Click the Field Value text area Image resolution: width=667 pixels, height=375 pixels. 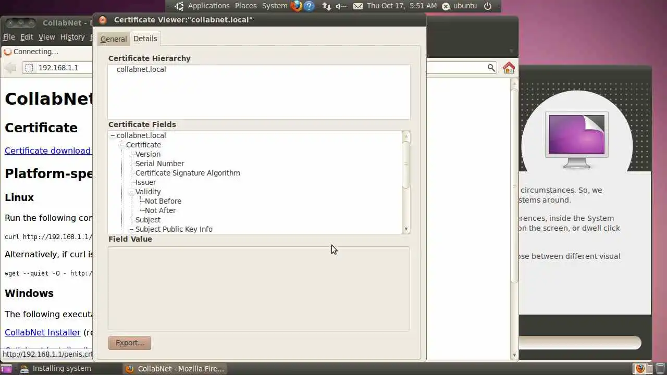(259, 288)
